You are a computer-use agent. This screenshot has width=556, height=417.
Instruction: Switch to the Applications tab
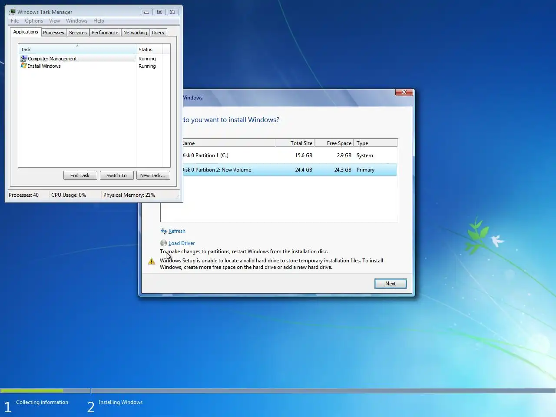[x=26, y=32]
